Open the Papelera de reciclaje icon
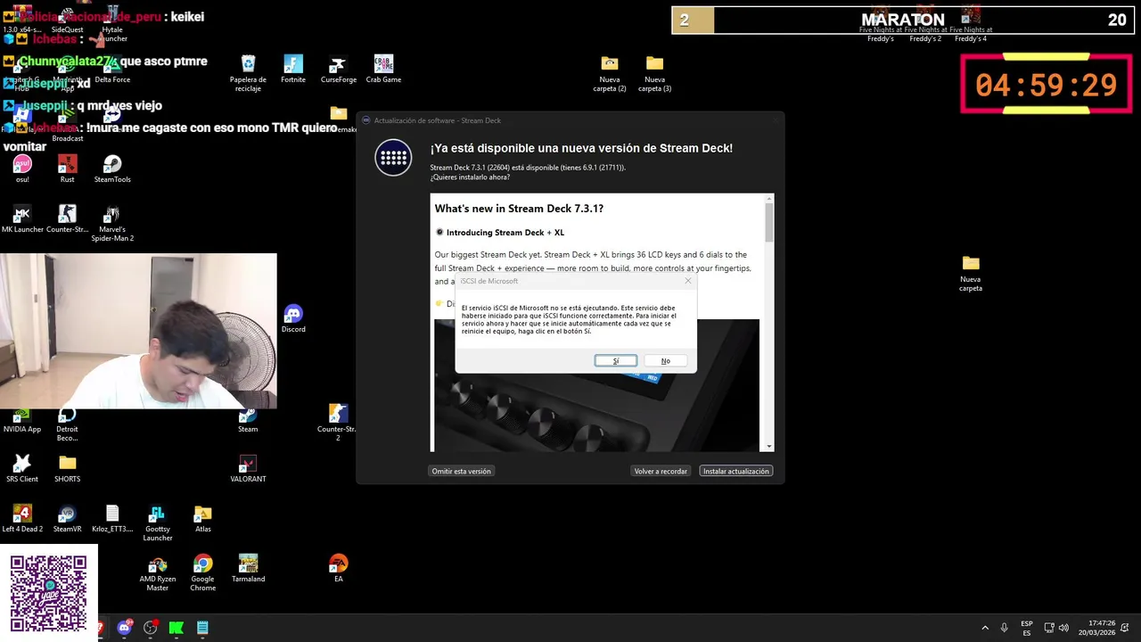This screenshot has height=642, width=1141. 248,70
